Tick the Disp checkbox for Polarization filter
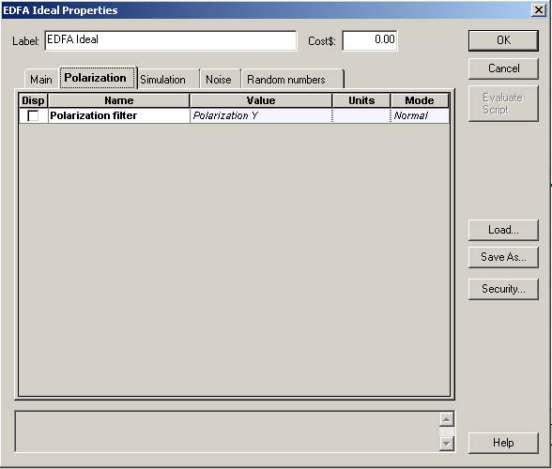The height and width of the screenshot is (469, 552). coord(33,115)
